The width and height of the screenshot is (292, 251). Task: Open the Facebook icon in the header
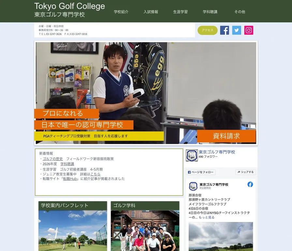[225, 30]
